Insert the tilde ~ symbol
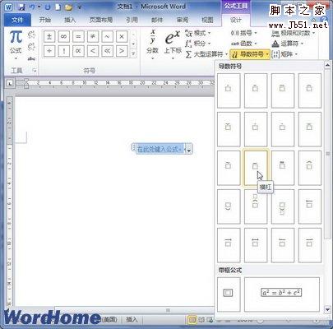Image resolution: width=333 pixels, height=329 pixels. [x=107, y=37]
